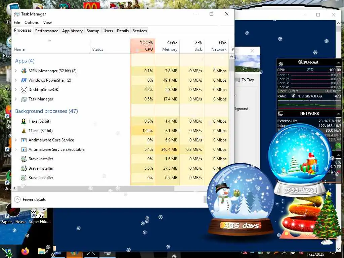Open the View menu
344x258 pixels.
47,23
